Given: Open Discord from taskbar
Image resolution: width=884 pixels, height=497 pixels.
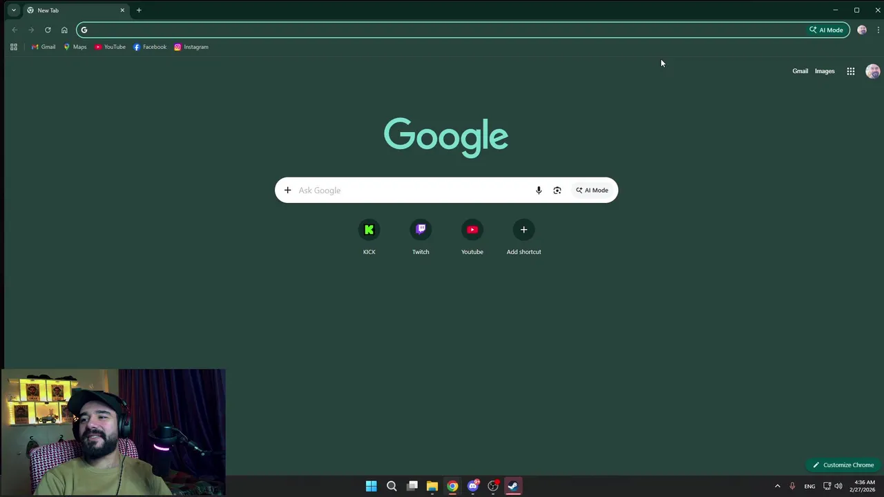Looking at the screenshot, I should pyautogui.click(x=473, y=486).
